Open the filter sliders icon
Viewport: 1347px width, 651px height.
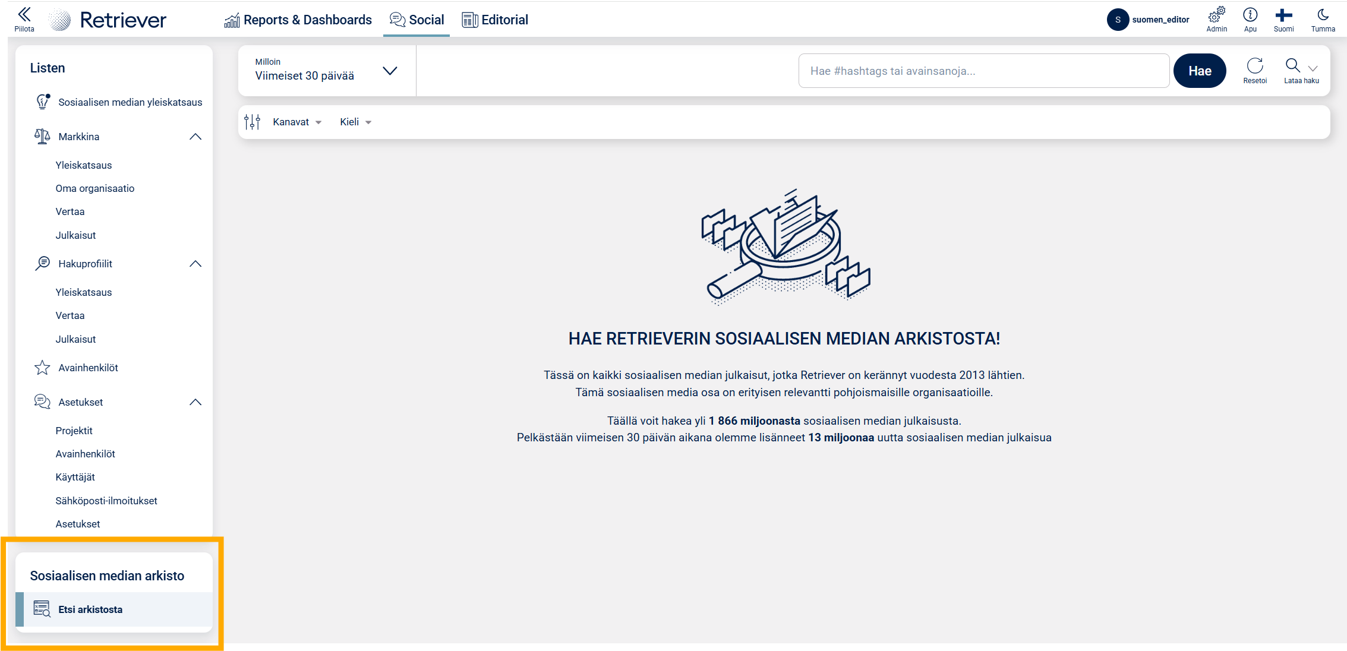(x=253, y=122)
